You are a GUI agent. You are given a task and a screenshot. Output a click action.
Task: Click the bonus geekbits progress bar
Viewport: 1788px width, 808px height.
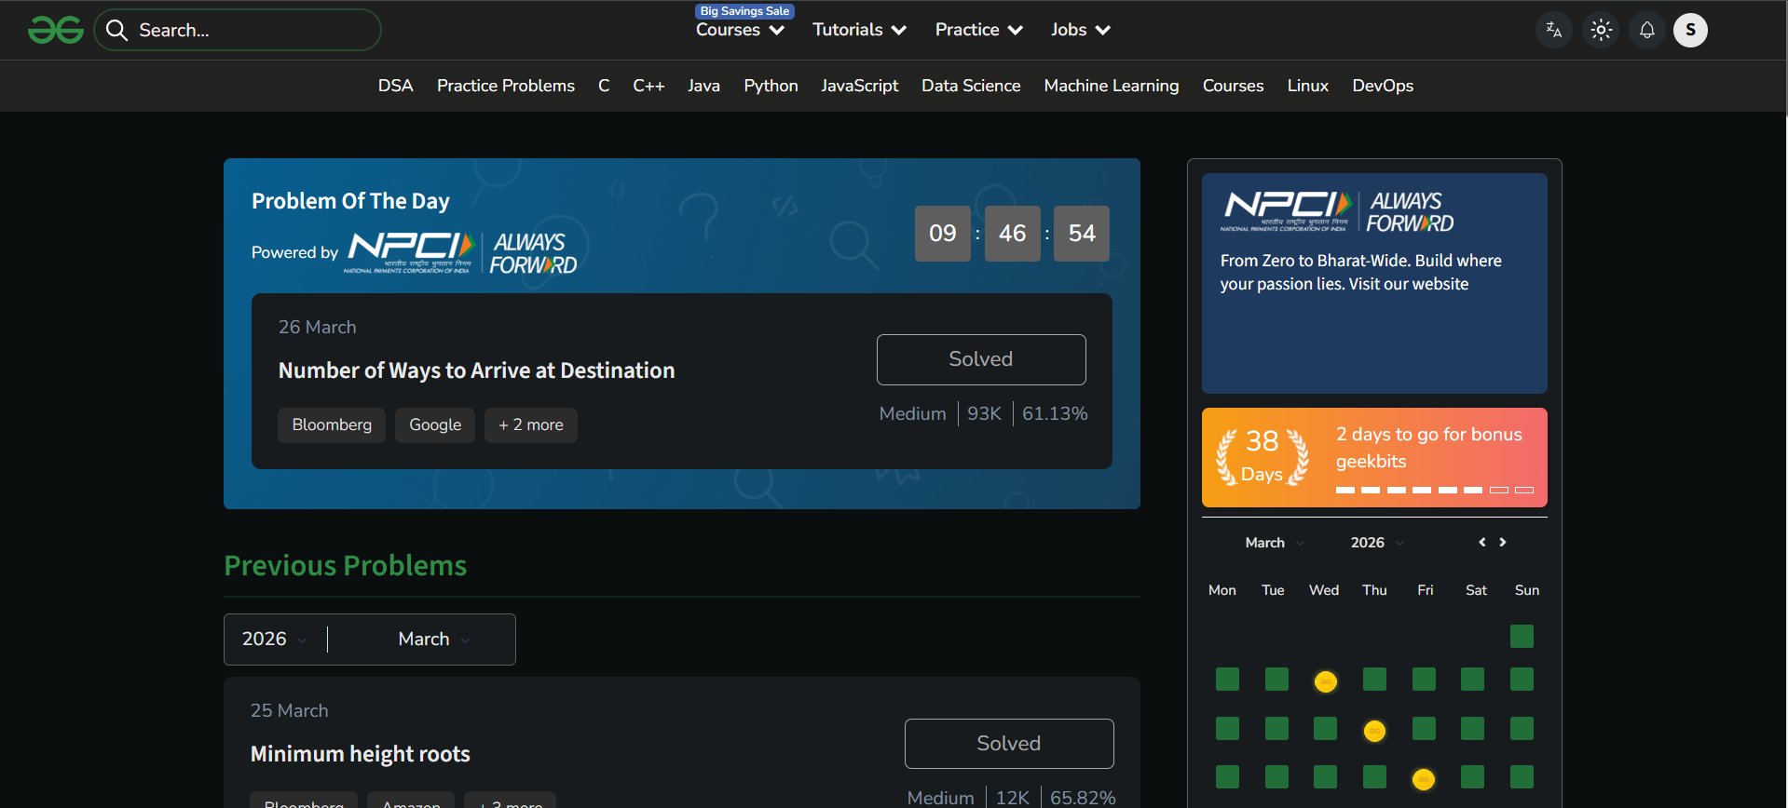[1434, 490]
